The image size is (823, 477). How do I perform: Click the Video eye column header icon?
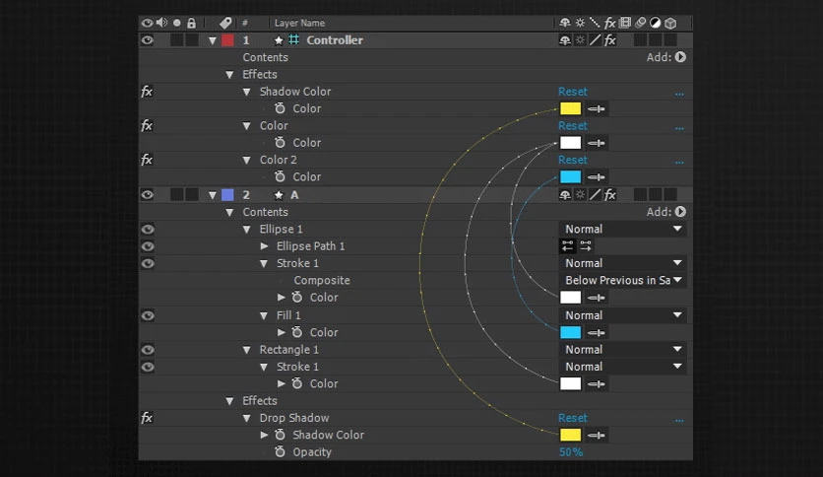pos(147,23)
